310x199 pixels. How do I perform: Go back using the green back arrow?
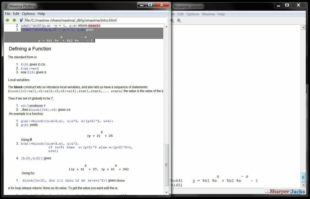point(7,20)
